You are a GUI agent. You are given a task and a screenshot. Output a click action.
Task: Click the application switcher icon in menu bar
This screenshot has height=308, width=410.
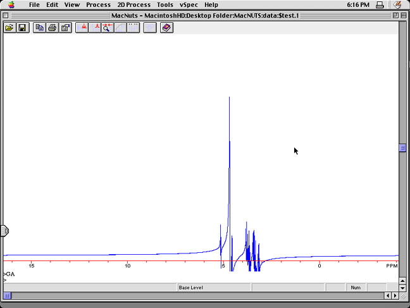(x=397, y=4)
